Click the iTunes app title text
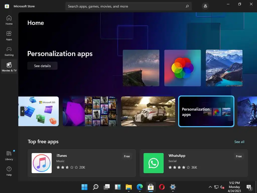Screen dimensions: 257x193 [62, 156]
